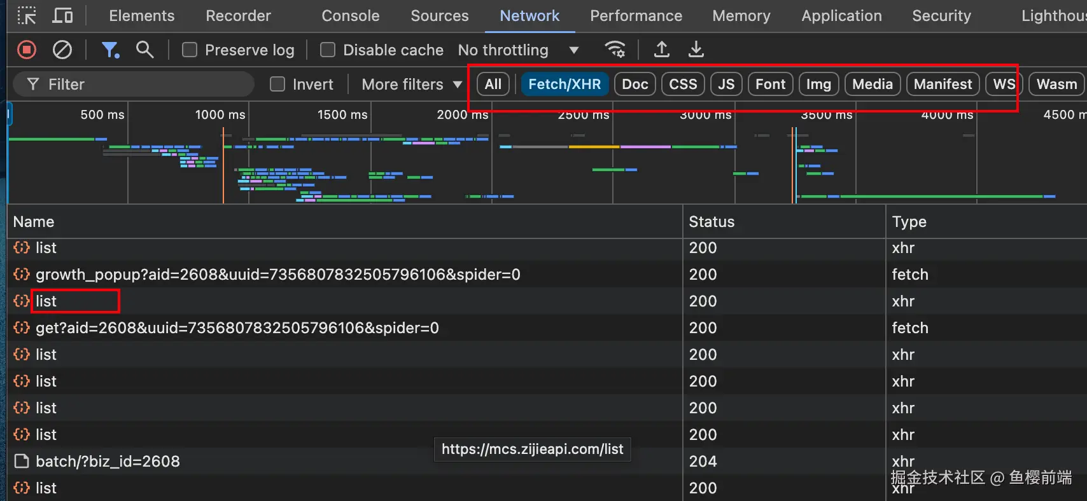Image resolution: width=1087 pixels, height=501 pixels.
Task: Clear the network log
Action: (62, 50)
